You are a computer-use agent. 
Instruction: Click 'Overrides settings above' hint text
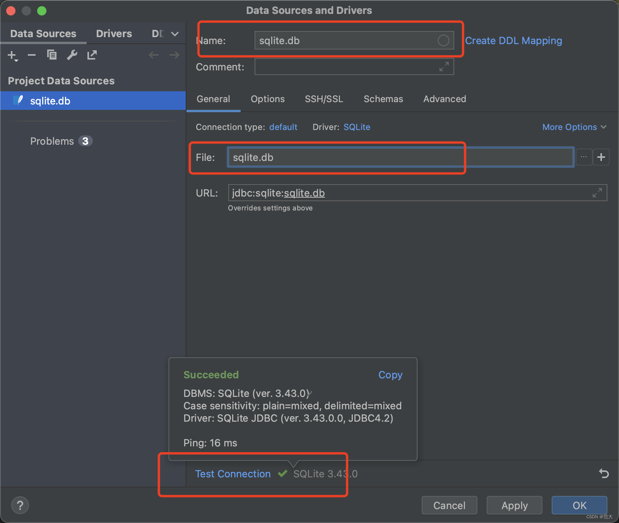point(270,208)
